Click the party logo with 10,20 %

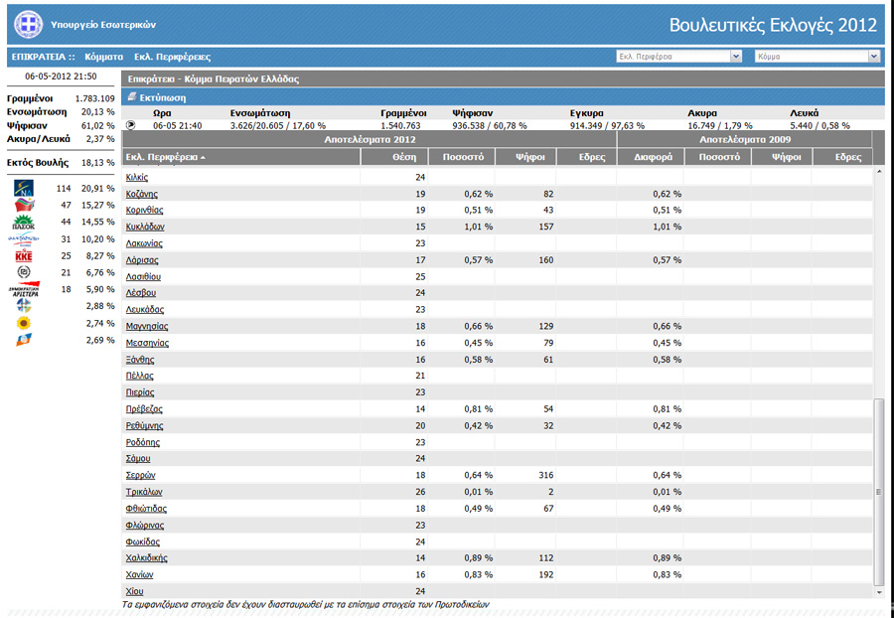click(24, 239)
